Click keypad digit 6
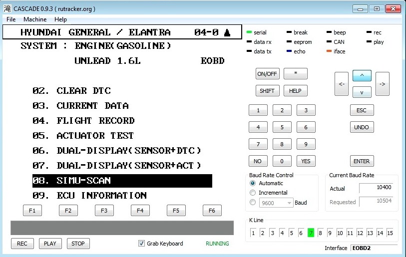Viewport: 406px width, 257px height. pyautogui.click(x=306, y=127)
